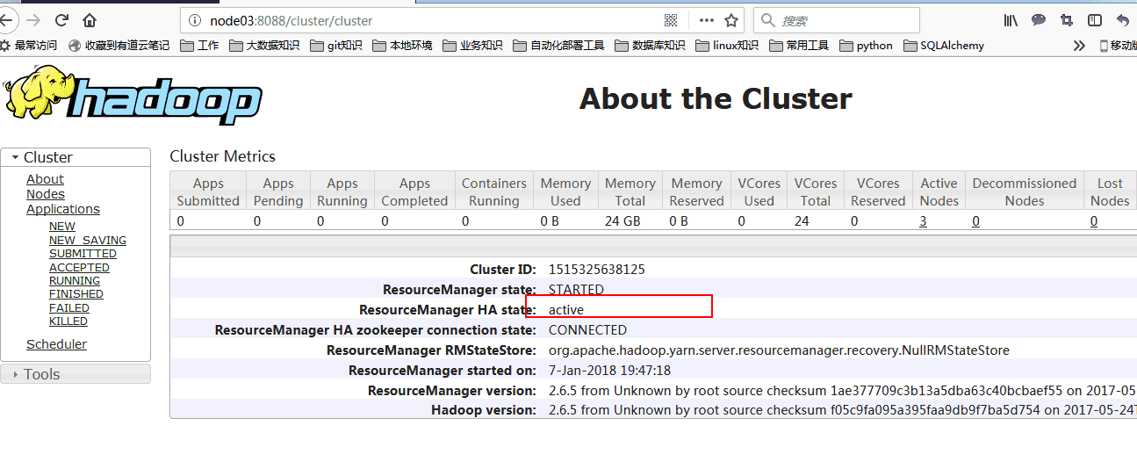1137x469 pixels.
Task: Click the Memory Reserved column header
Action: (696, 191)
